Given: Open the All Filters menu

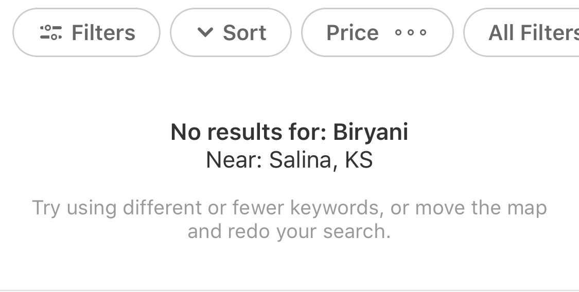Looking at the screenshot, I should (x=521, y=32).
